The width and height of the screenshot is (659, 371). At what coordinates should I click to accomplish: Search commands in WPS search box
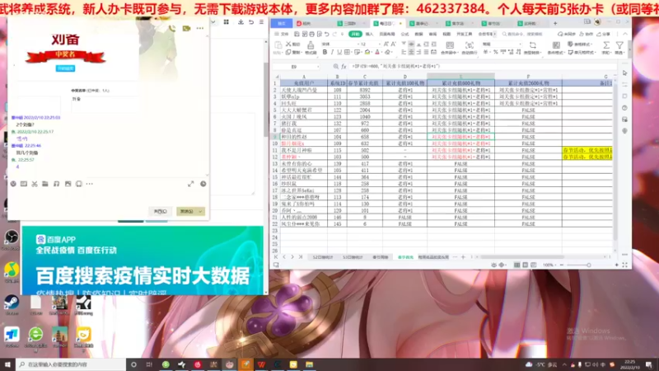coord(523,34)
